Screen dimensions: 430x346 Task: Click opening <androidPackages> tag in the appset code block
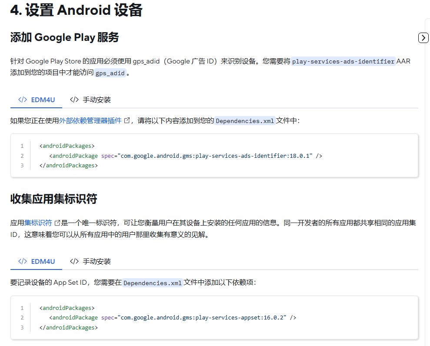pyautogui.click(x=67, y=308)
